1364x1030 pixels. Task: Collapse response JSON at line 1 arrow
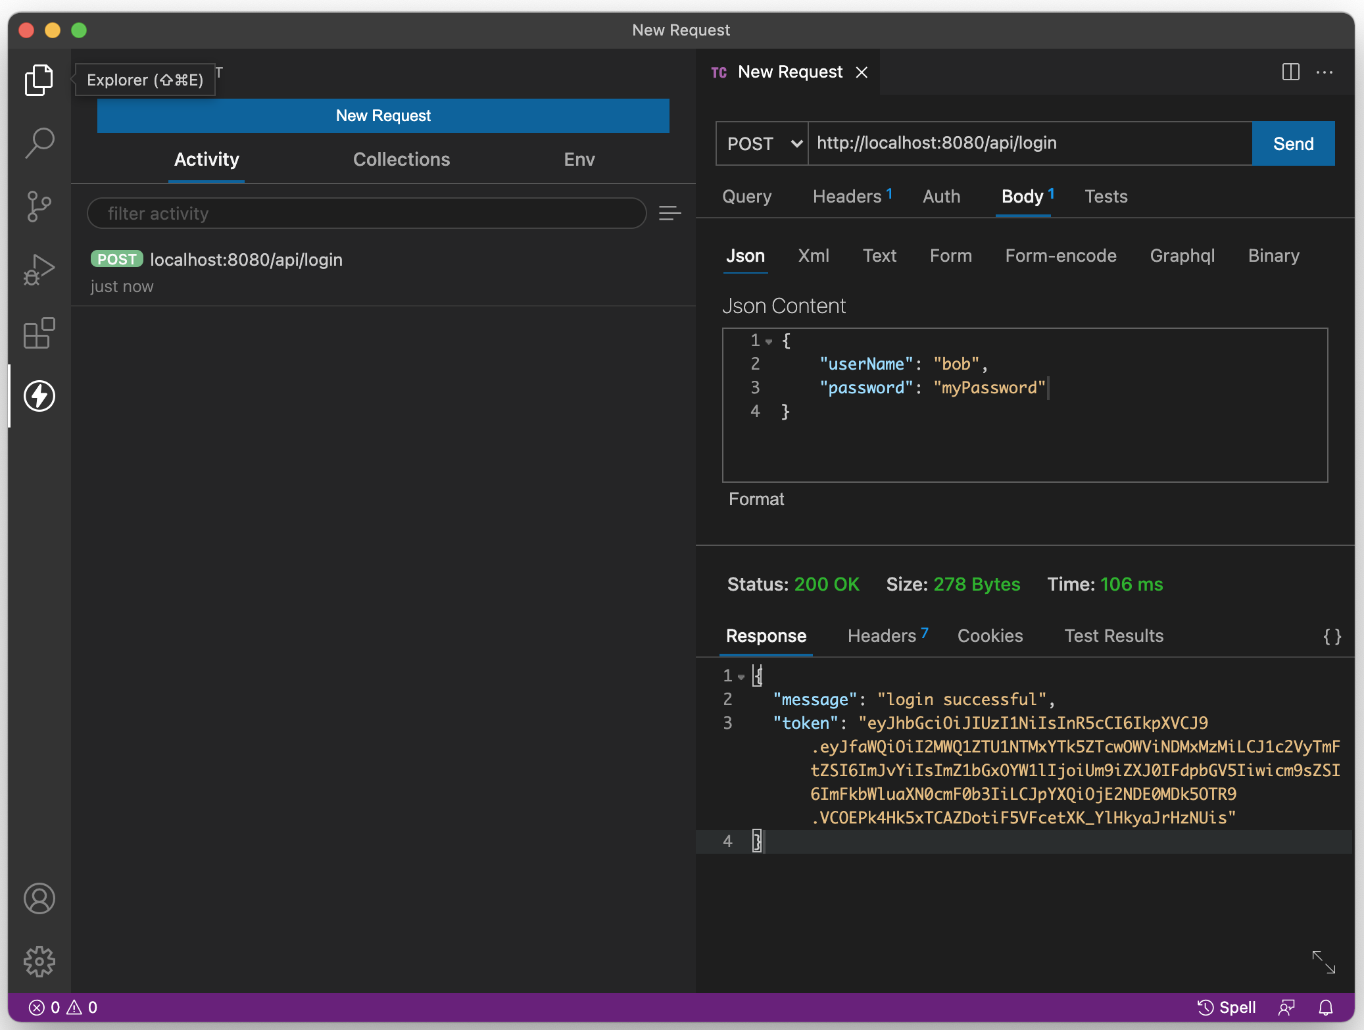click(741, 677)
